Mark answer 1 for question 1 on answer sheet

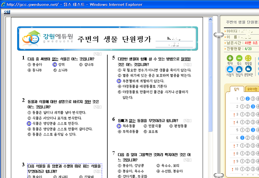tap(242, 99)
